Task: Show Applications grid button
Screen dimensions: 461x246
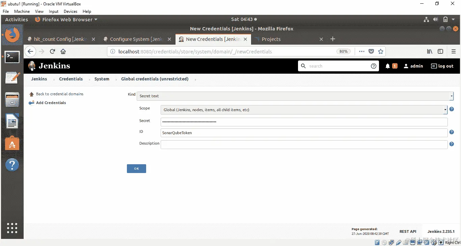Action: pyautogui.click(x=12, y=228)
